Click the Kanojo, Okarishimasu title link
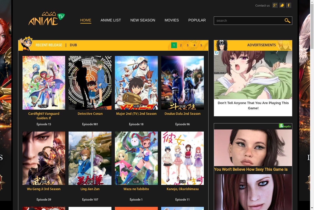 [182, 189]
